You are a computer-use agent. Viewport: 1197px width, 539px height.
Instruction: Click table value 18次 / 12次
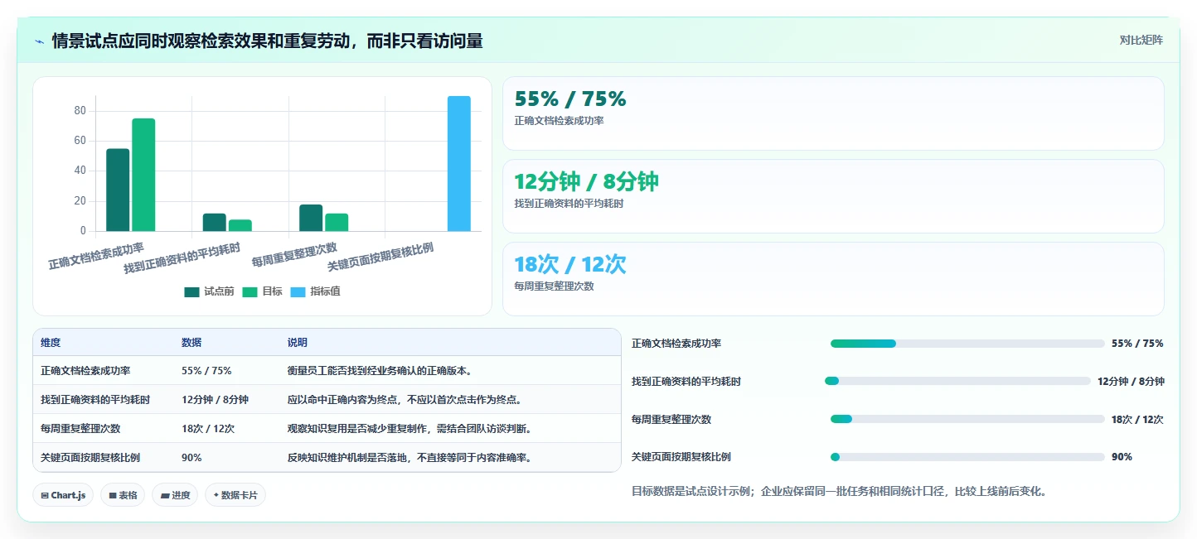pos(208,429)
